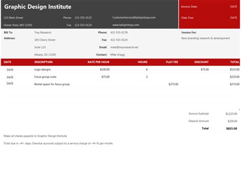Select the Logo designs description cell
Image resolution: width=242 pixels, height=185 pixels.
42,69
